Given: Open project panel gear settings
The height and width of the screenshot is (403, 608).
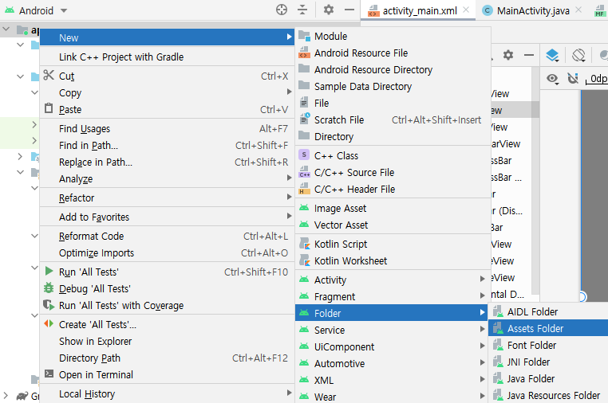Looking at the screenshot, I should coord(329,10).
